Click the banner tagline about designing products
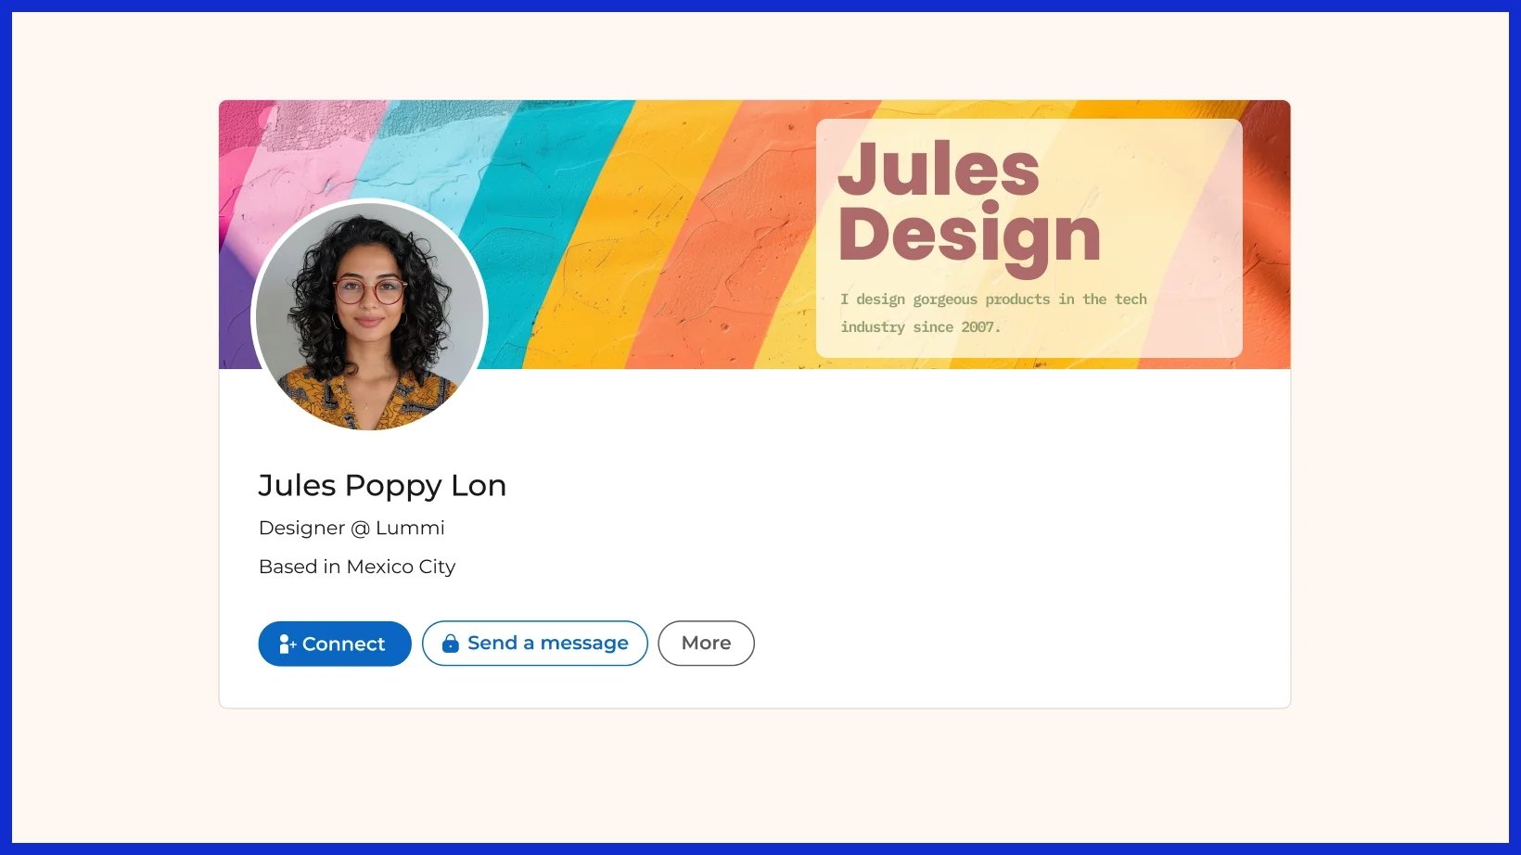This screenshot has width=1521, height=855. point(993,313)
